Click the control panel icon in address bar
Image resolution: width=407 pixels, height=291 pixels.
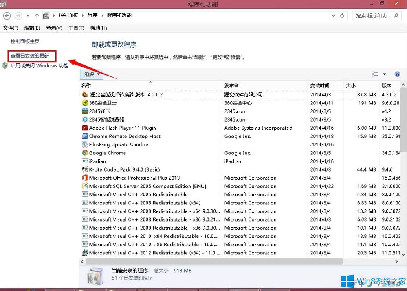tap(46, 15)
